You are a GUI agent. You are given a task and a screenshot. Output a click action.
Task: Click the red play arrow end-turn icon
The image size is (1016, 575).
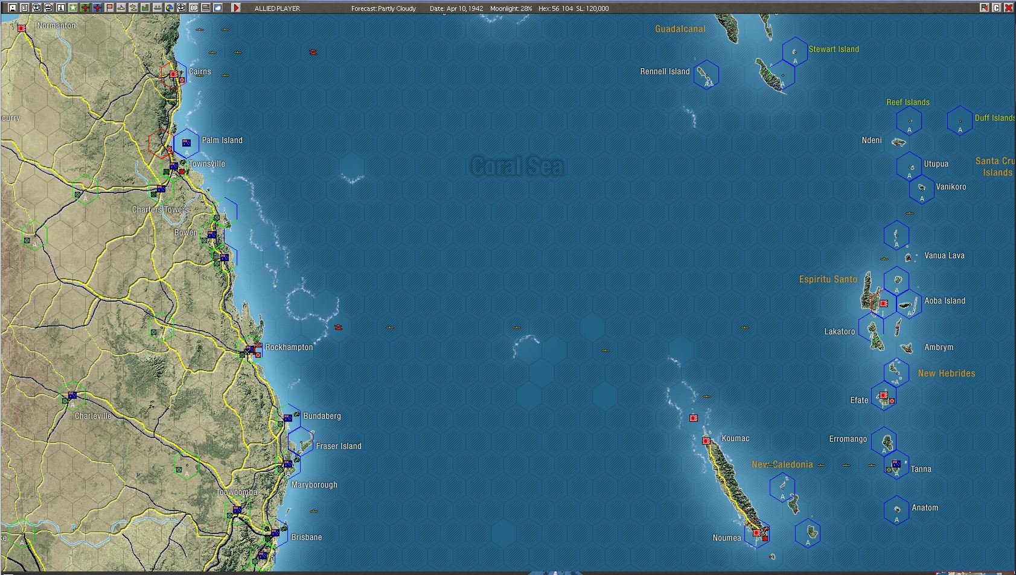coord(236,8)
